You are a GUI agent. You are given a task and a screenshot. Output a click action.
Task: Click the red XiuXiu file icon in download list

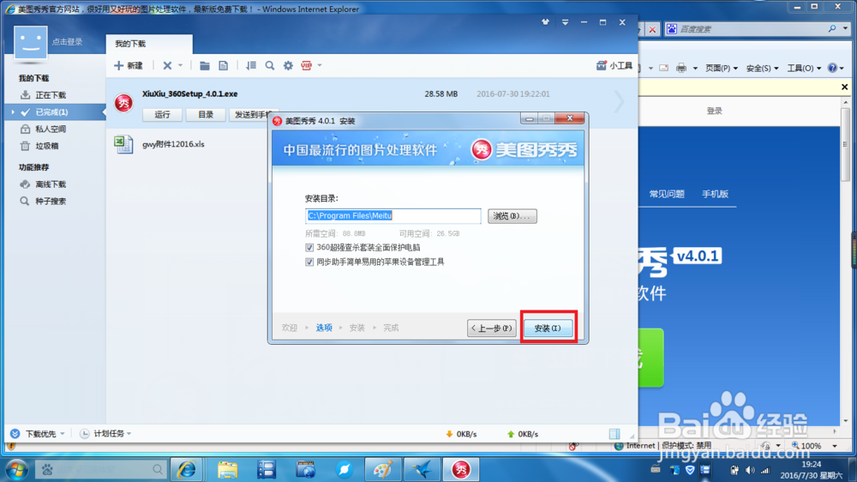tap(123, 103)
